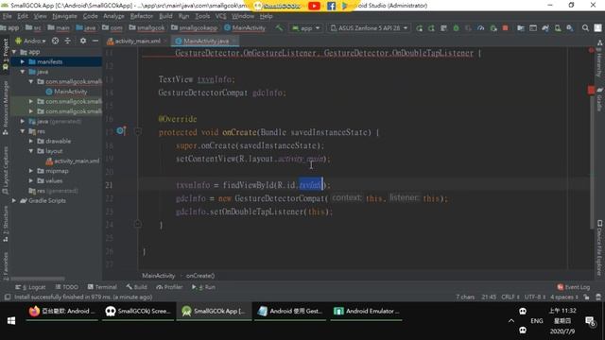Open the Windows Start button
The height and width of the screenshot is (340, 605).
11,321
